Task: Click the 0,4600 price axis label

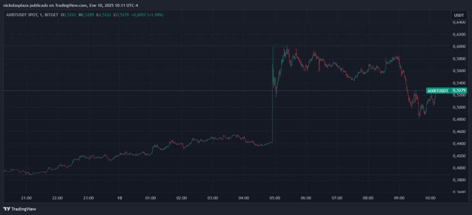Action: tap(459, 132)
